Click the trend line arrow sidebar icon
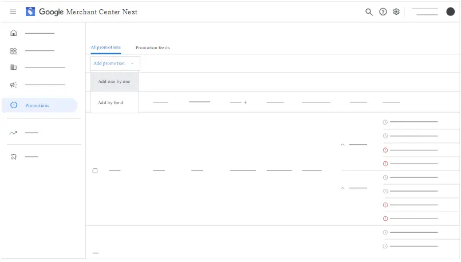 pos(14,133)
